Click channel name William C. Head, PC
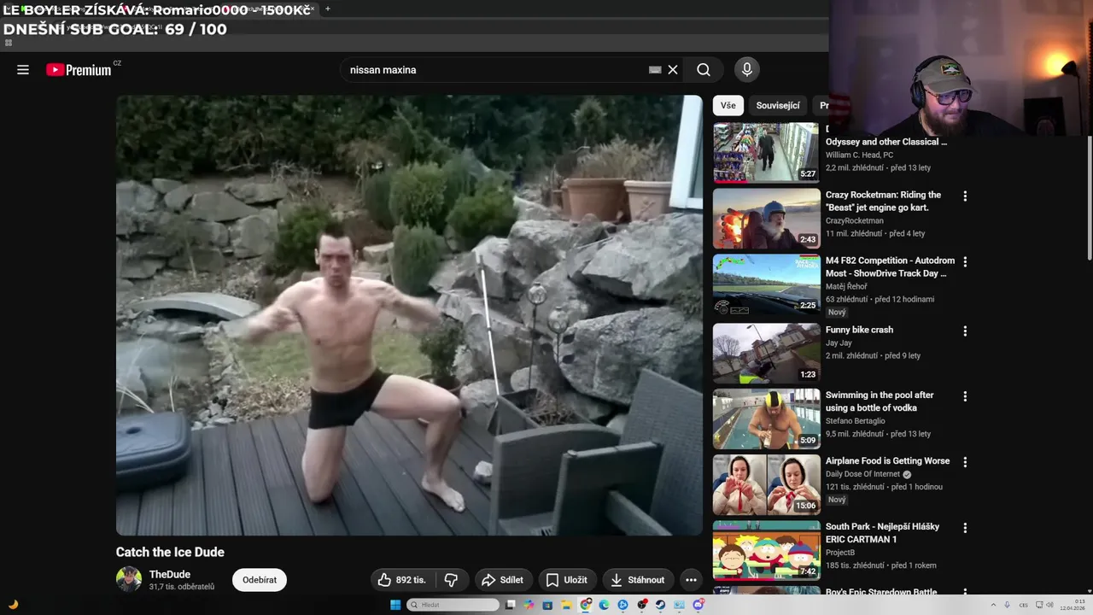Screen dimensions: 1093x615 859,155
